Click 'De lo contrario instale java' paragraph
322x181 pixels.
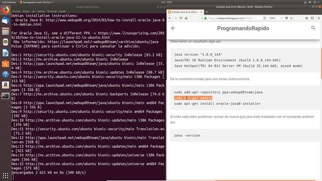(x=210, y=79)
